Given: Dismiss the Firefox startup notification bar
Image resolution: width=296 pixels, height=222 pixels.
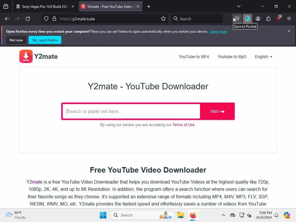Looking at the screenshot, I should [289, 31].
